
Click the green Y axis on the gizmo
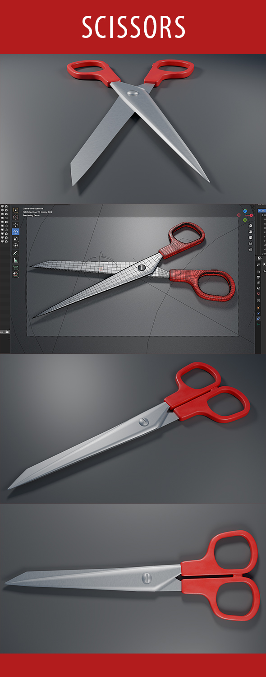click(x=245, y=220)
